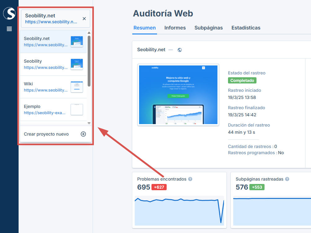The height and width of the screenshot is (233, 311).
Task: Click the plus icon for new project
Action: (83, 134)
